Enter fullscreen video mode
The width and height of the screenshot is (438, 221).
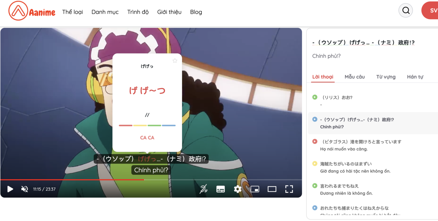[x=289, y=189]
